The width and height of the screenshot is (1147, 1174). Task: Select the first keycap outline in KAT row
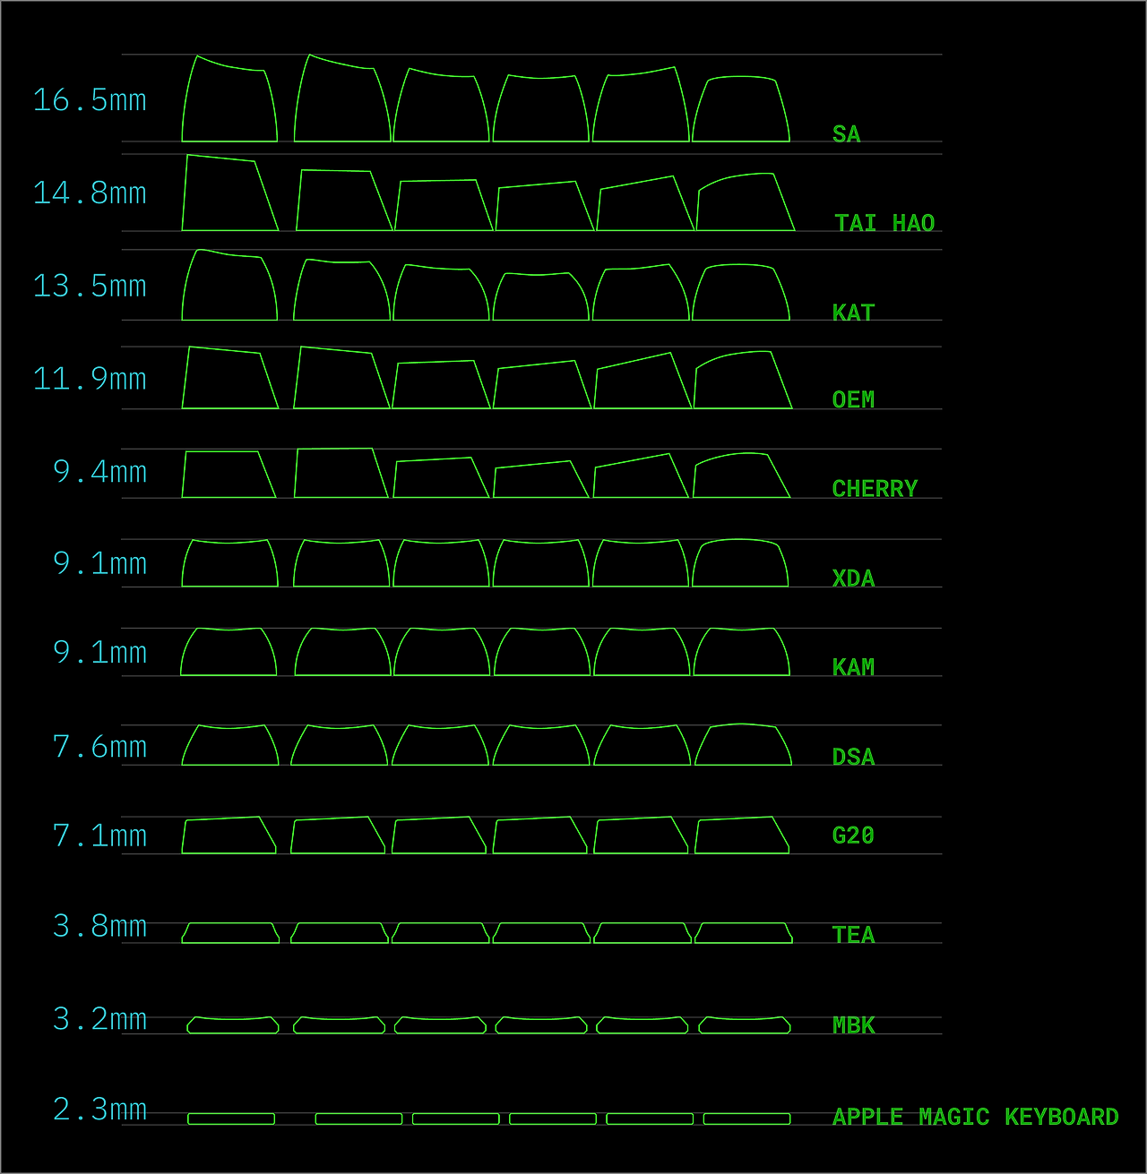point(229,286)
